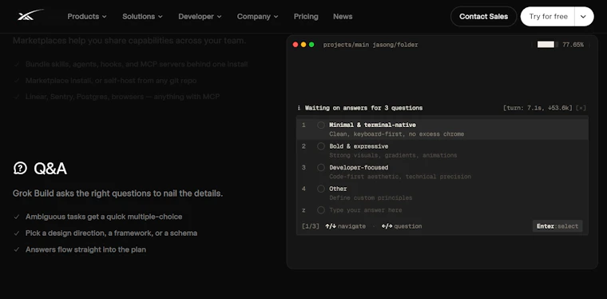This screenshot has height=299, width=607.
Task: Click Clean, keyboard-first, no excess chrome text
Action: click(x=396, y=134)
